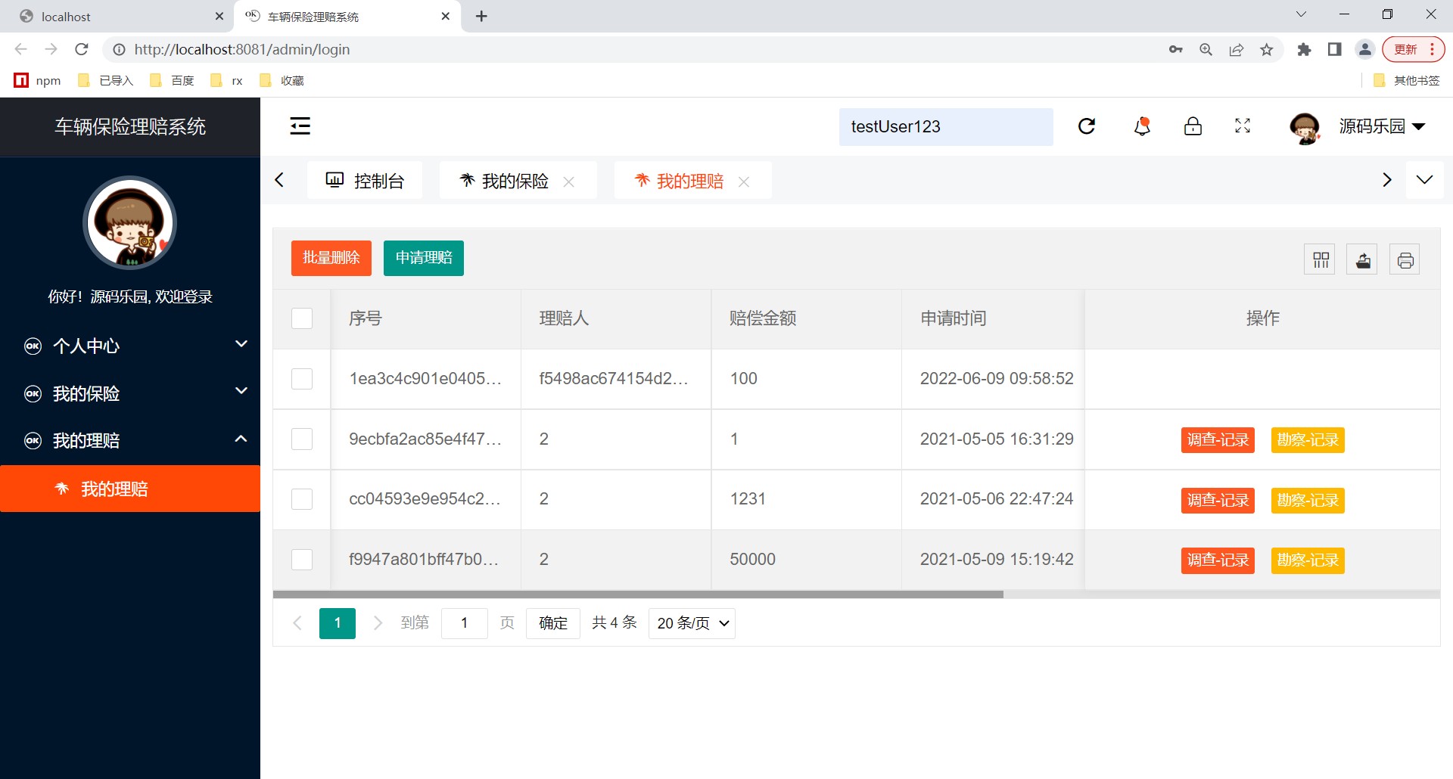Open browser extensions puzzle icon

tap(1304, 49)
